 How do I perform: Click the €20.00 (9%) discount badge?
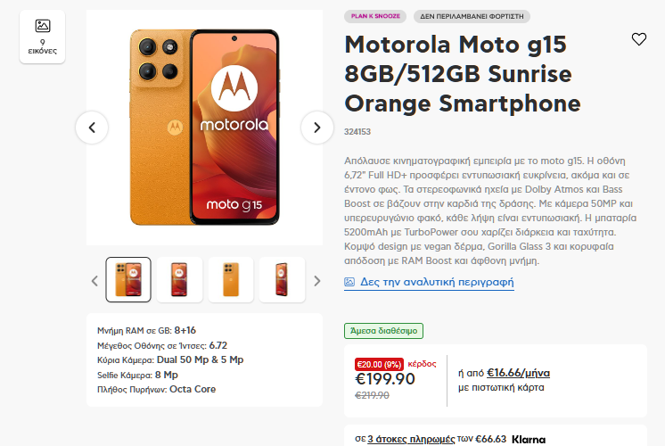point(379,364)
